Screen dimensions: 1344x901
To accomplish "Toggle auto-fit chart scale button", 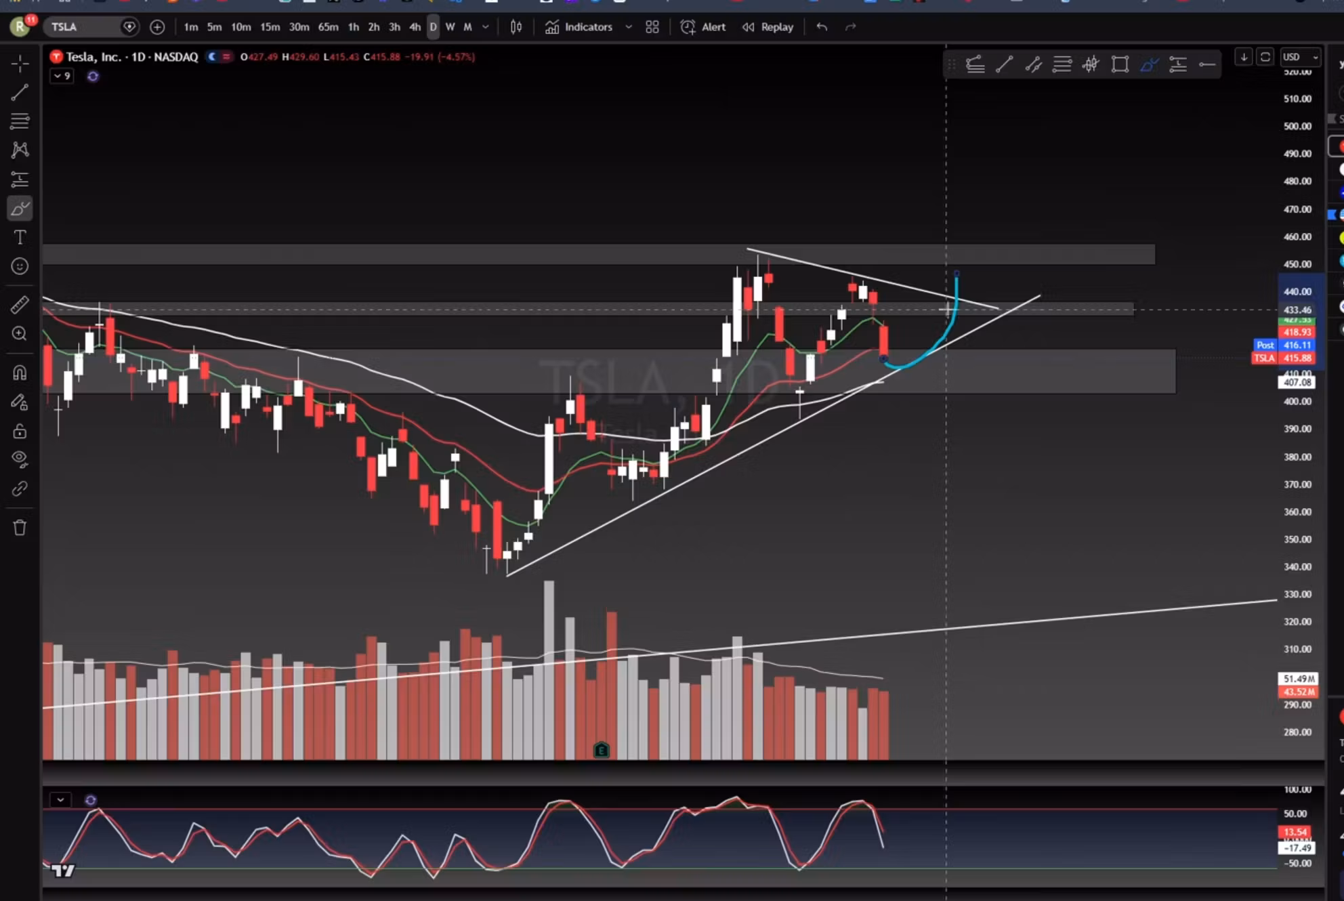I will coord(1265,57).
